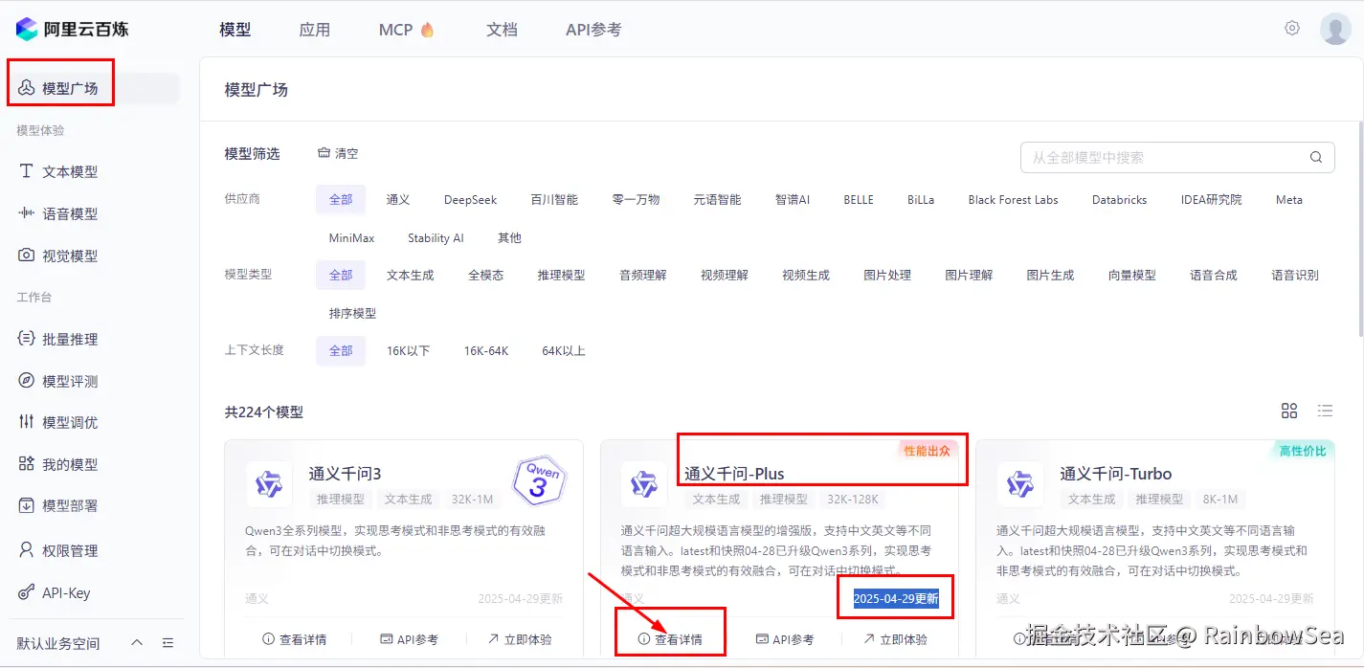1364x668 pixels.
Task: Switch to list view layout
Action: [1325, 411]
